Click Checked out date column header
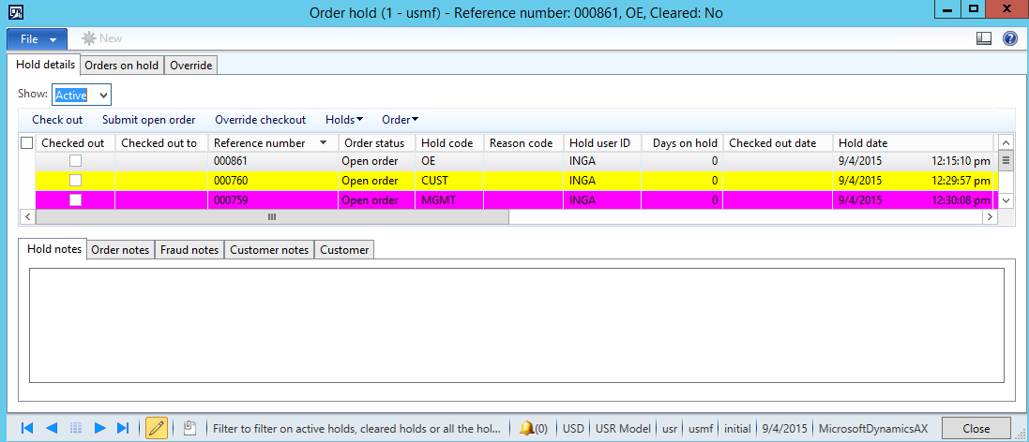This screenshot has width=1029, height=442. [x=778, y=142]
